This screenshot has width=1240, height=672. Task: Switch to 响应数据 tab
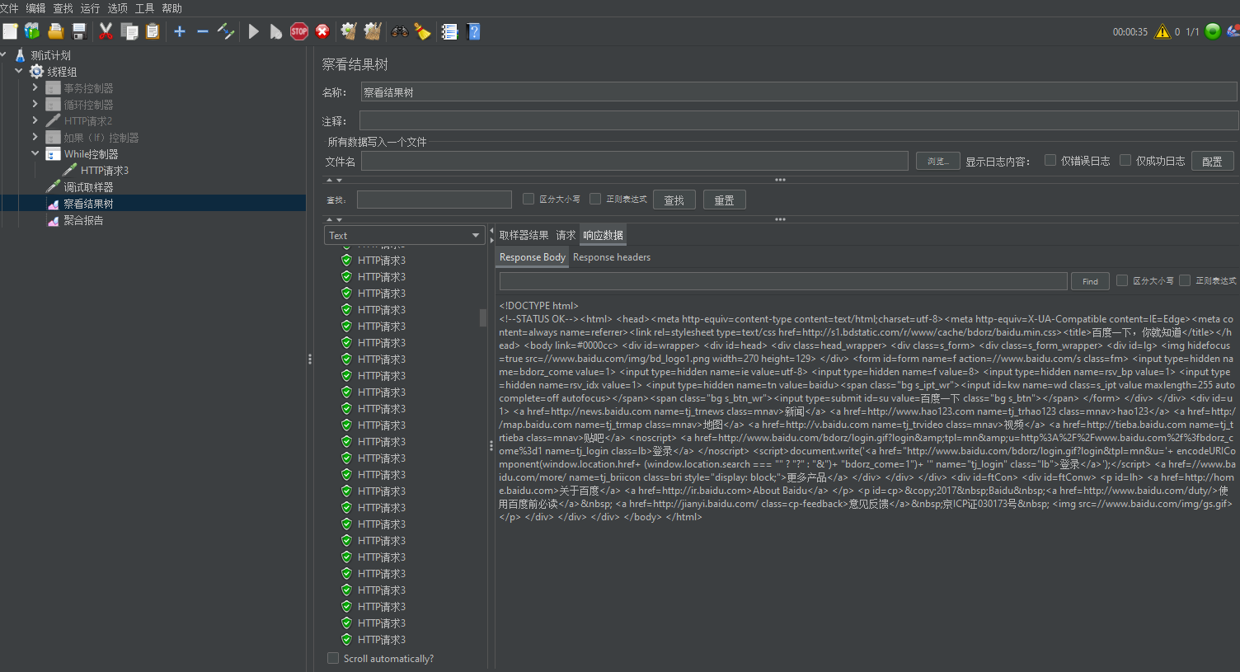pos(603,235)
